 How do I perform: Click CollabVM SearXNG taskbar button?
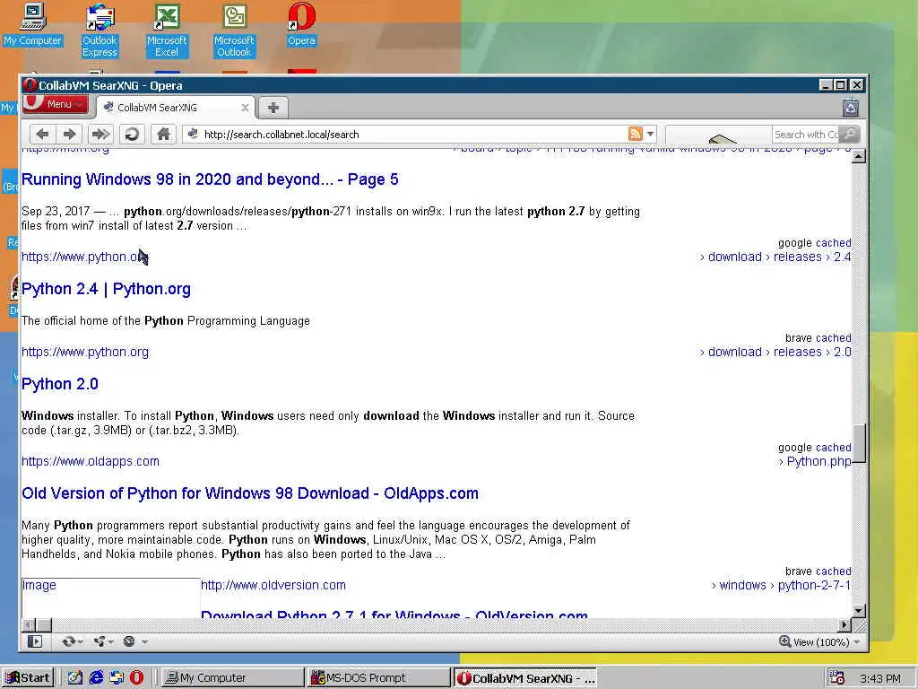525,678
